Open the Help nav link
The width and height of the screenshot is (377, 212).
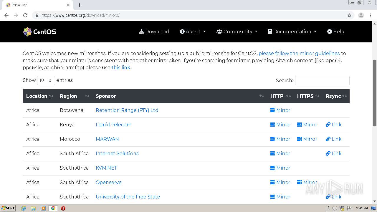click(335, 32)
